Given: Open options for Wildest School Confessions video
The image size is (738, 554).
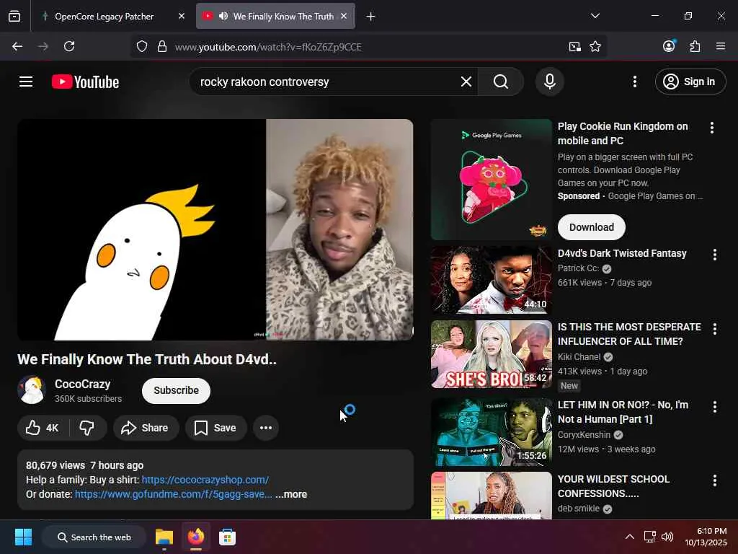Looking at the screenshot, I should coord(714,480).
